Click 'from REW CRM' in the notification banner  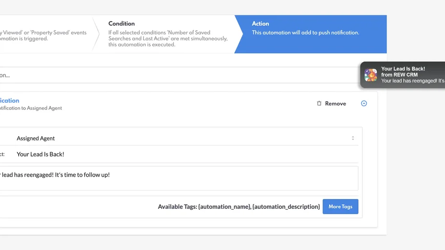pyautogui.click(x=399, y=75)
